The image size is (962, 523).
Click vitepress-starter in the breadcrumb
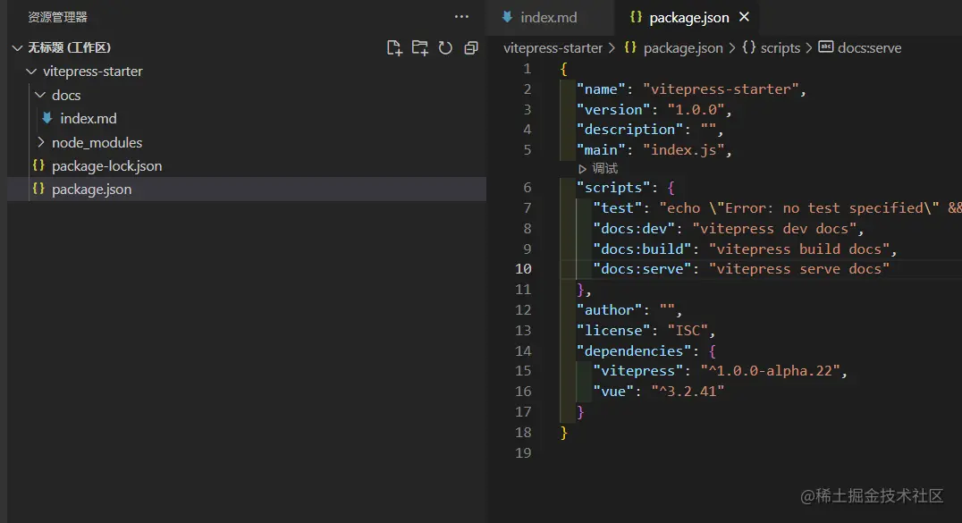coord(553,48)
